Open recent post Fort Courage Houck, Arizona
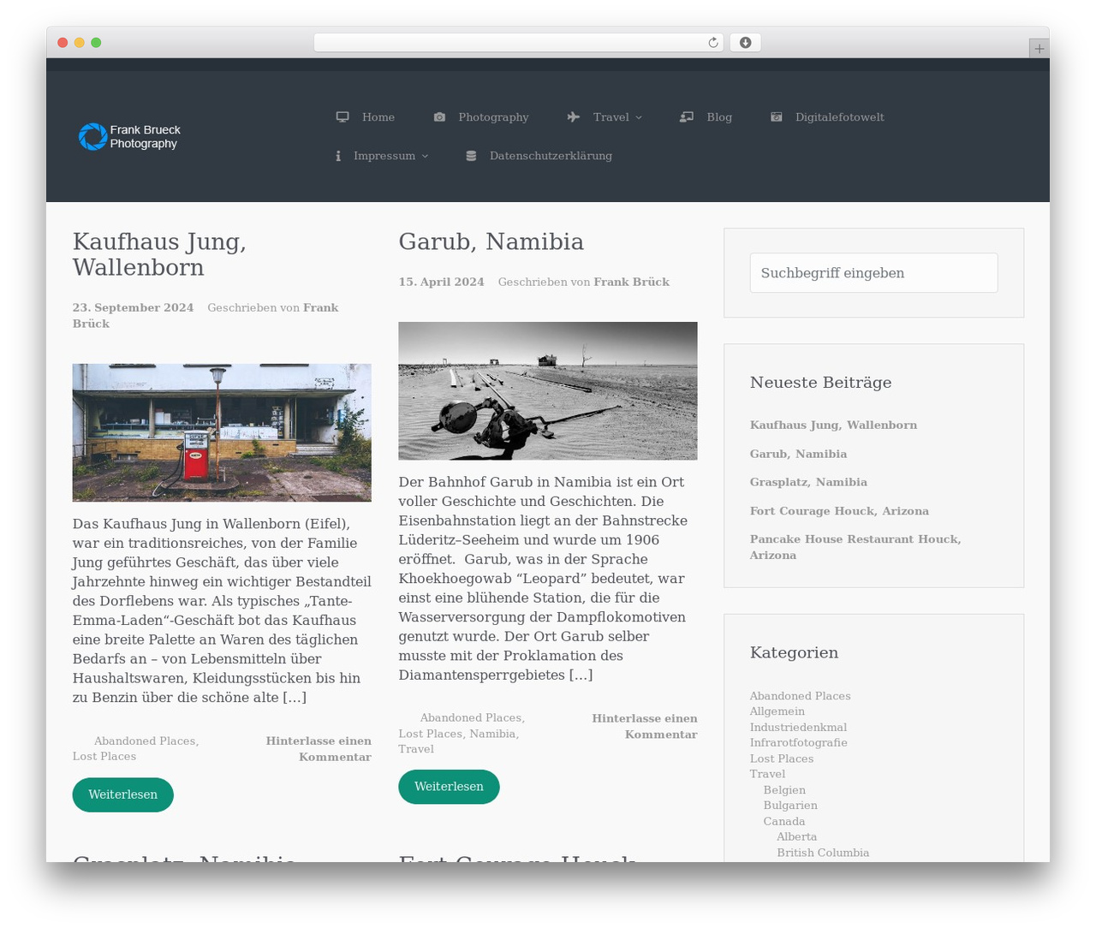 click(839, 511)
